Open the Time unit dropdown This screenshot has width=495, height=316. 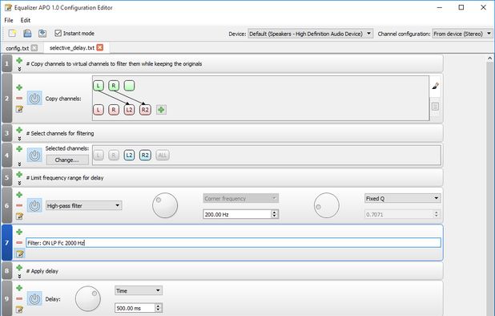click(x=139, y=290)
